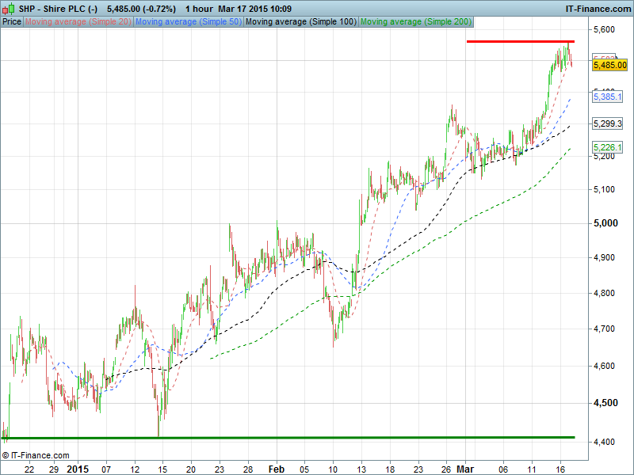This screenshot has height=475, width=634.
Task: Click the candlestick chart icon beside SHP
Action: (8, 8)
